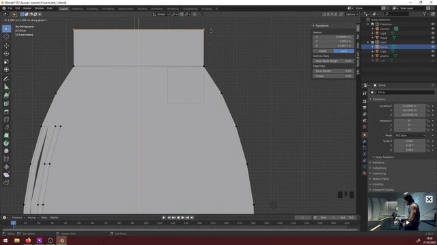Screen dimensions: 437x245
Task: Select the Shear tool
Action: point(6,175)
